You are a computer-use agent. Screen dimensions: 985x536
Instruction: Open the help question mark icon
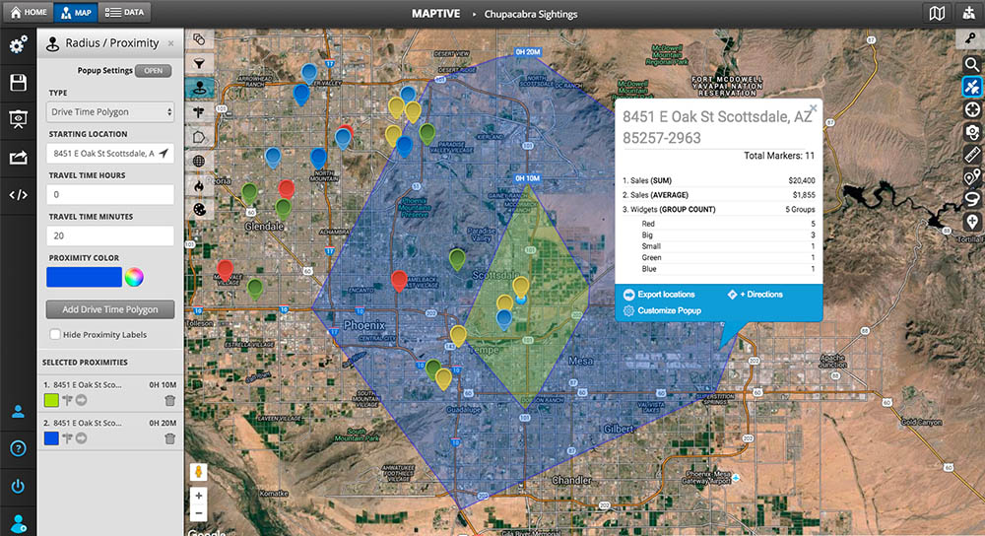pyautogui.click(x=18, y=448)
